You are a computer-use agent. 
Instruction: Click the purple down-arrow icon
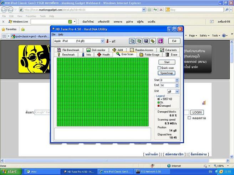pos(160,41)
